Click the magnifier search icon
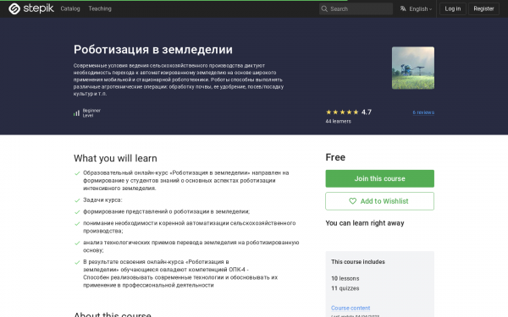 [324, 8]
